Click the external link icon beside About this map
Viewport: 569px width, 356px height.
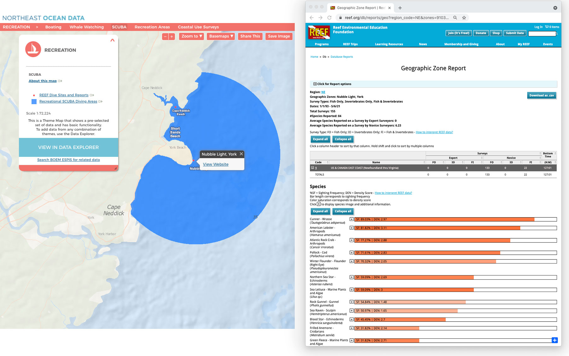pos(60,81)
